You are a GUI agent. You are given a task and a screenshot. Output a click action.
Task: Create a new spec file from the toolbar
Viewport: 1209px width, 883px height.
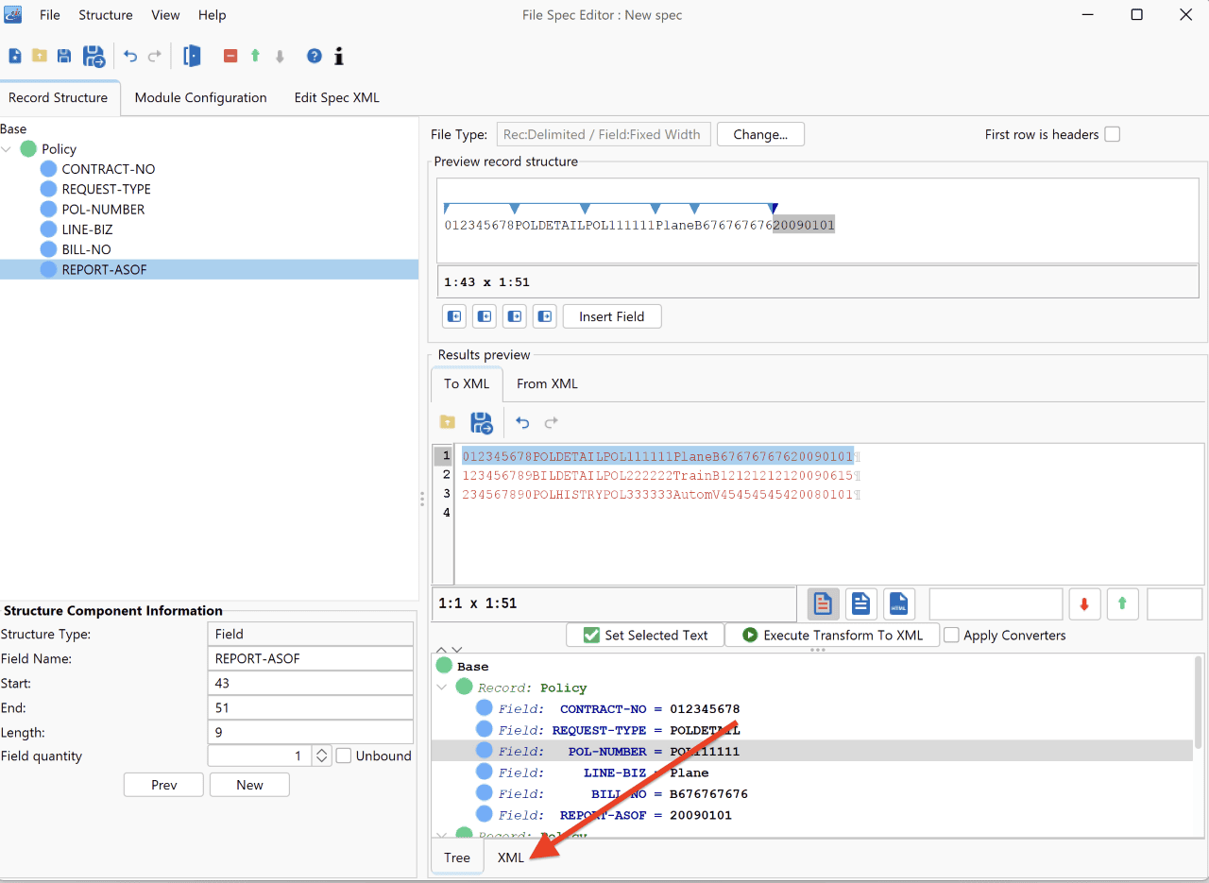click(15, 56)
